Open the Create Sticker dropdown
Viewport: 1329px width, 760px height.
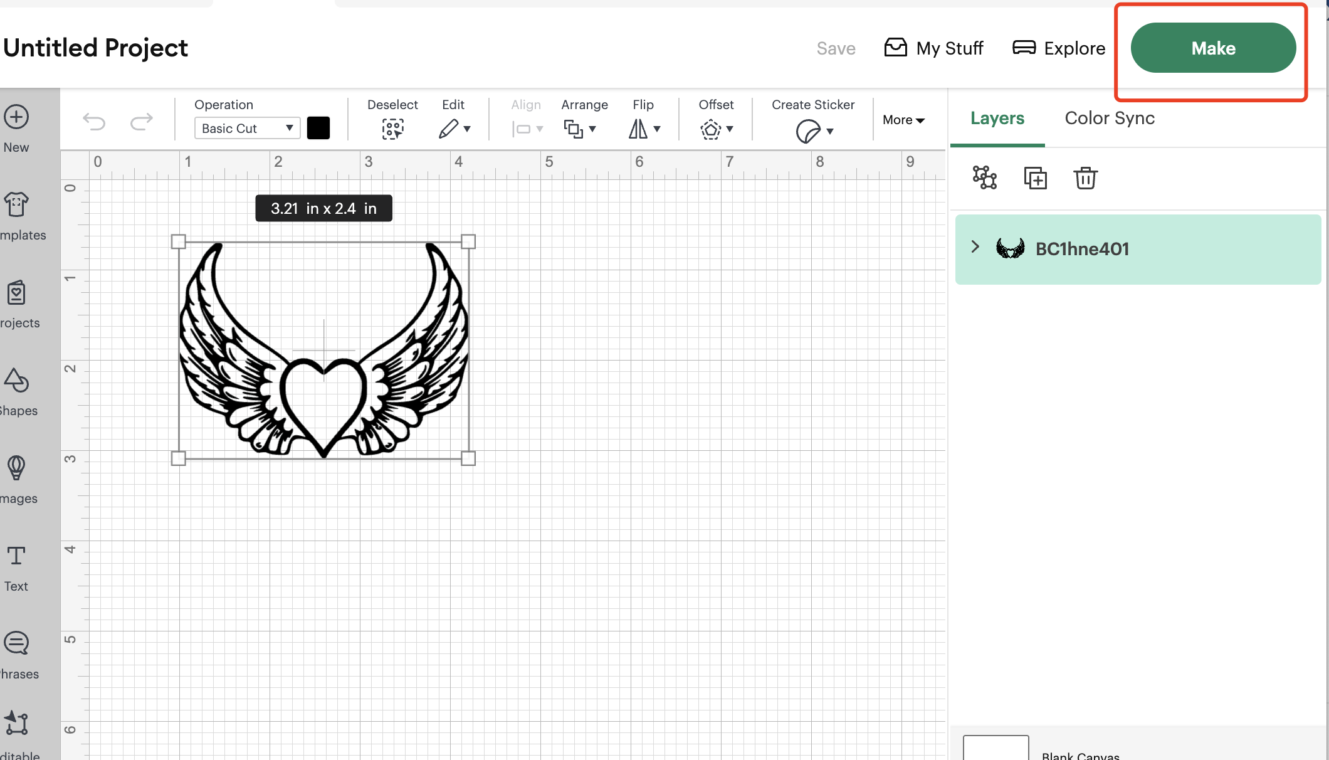(x=814, y=130)
